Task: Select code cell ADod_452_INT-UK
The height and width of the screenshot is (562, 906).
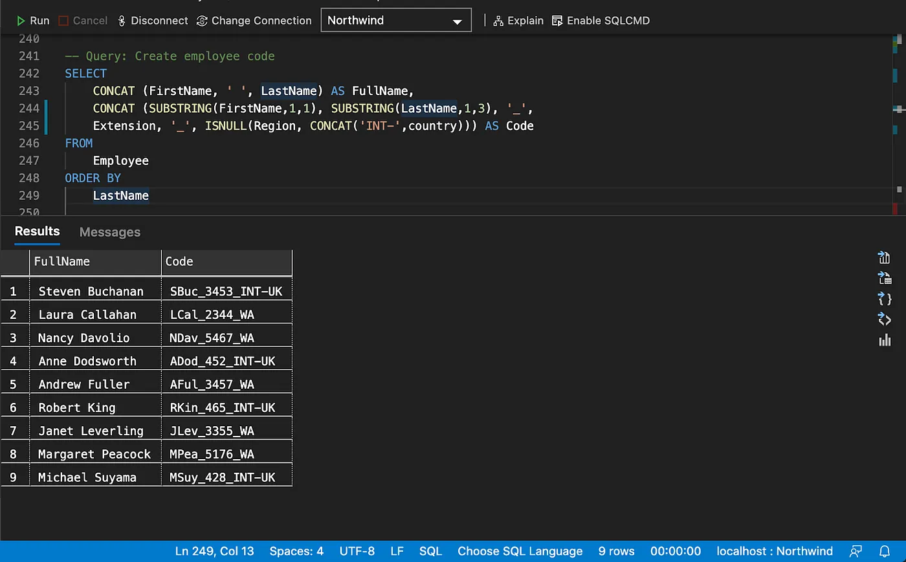Action: tap(226, 362)
